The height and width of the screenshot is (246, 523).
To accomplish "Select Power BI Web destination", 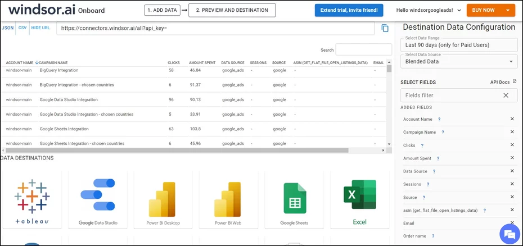I will pos(228,200).
